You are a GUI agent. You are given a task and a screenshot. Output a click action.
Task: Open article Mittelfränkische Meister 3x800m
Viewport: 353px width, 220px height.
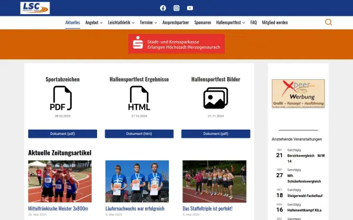58,208
